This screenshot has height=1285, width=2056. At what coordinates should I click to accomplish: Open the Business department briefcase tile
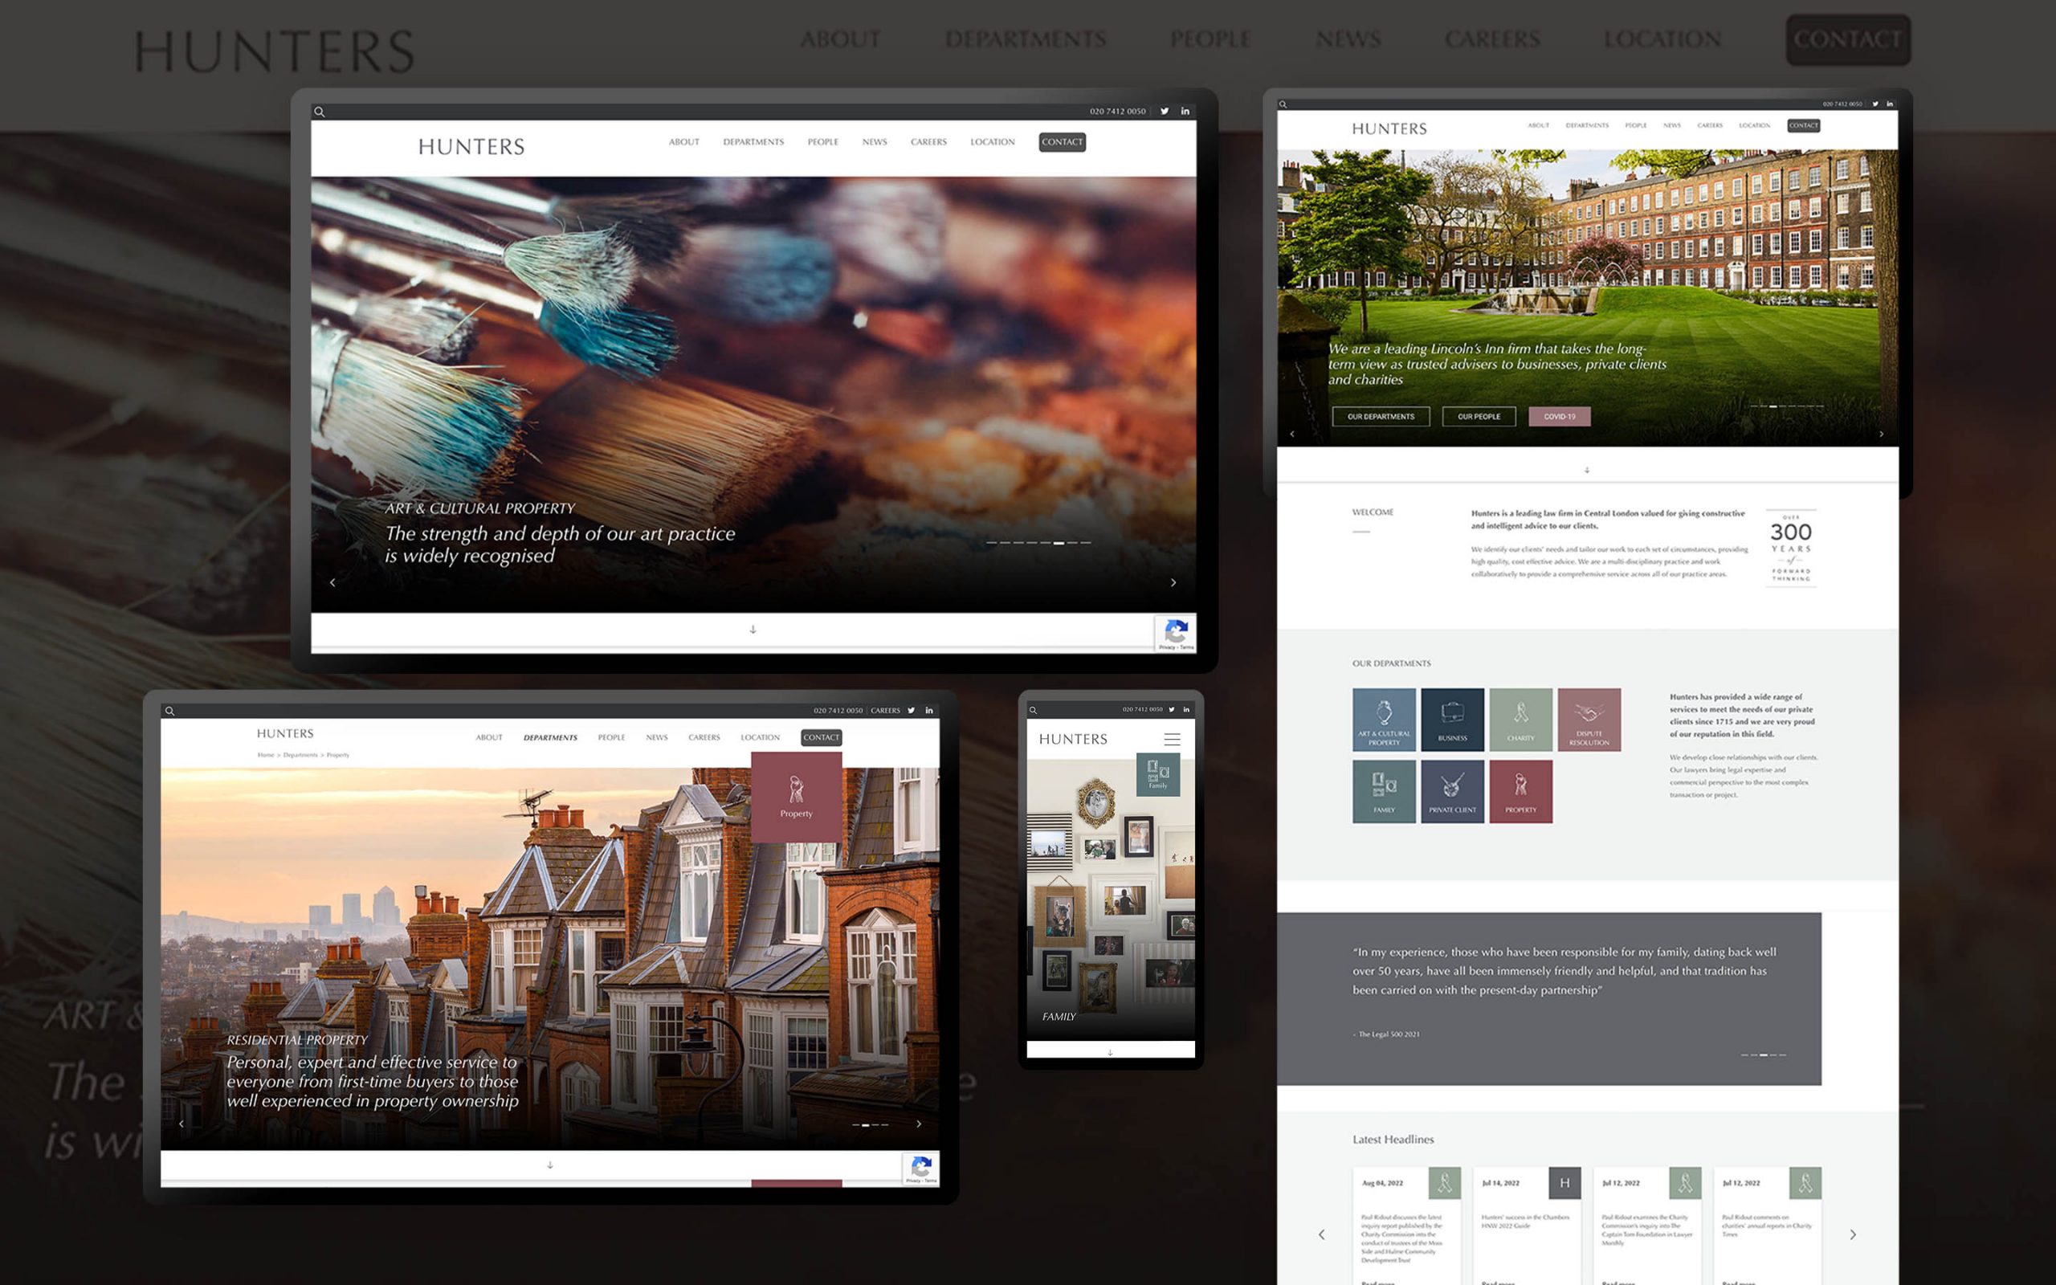(1452, 719)
